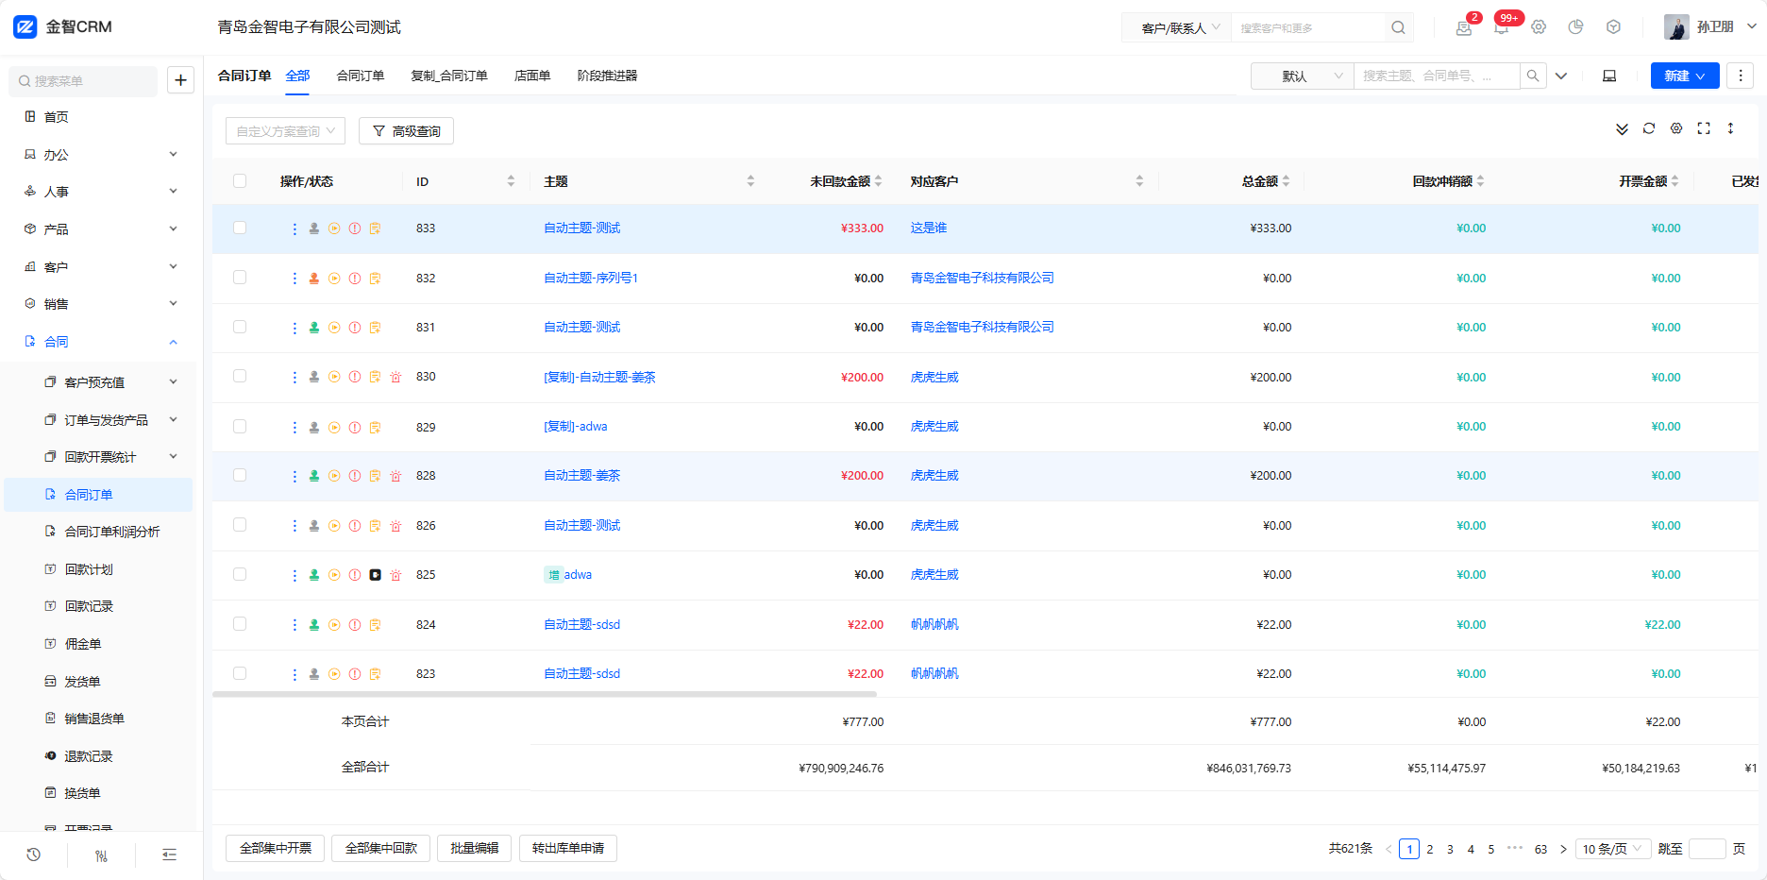Switch to the 复制_合同订单 tab
Screen dimensions: 1767x880
coord(449,76)
